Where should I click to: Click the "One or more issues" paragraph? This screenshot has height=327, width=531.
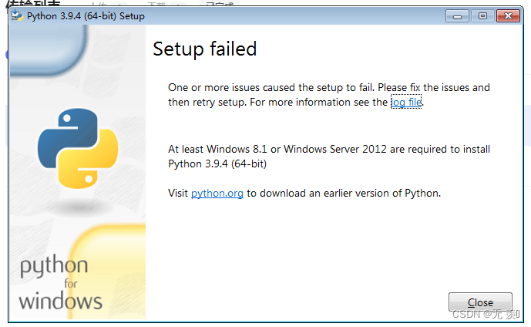(x=329, y=95)
